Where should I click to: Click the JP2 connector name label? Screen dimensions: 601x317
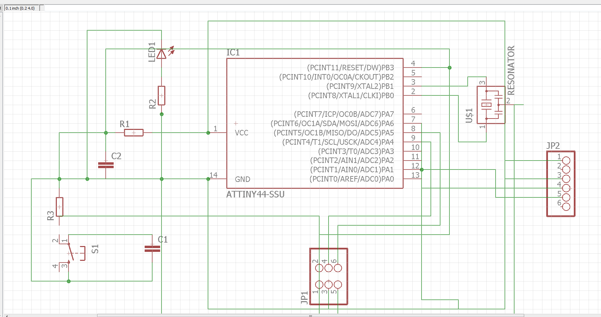point(553,146)
